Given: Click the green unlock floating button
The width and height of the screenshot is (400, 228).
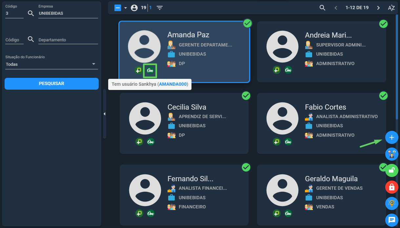Looking at the screenshot, I should click(391, 170).
